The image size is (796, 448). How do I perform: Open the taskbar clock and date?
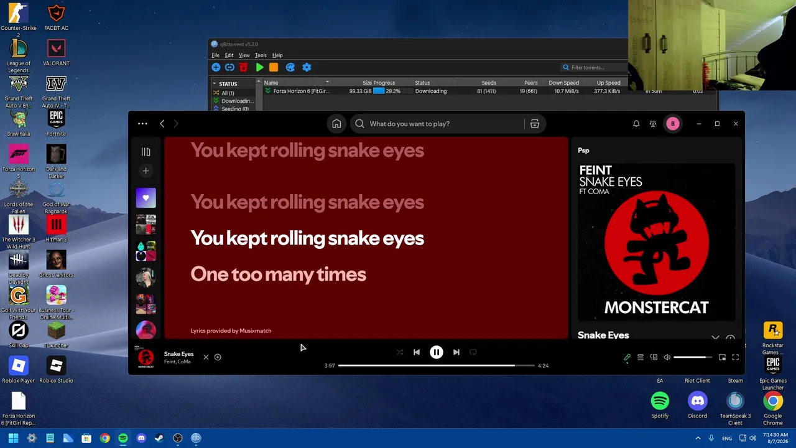(775, 438)
